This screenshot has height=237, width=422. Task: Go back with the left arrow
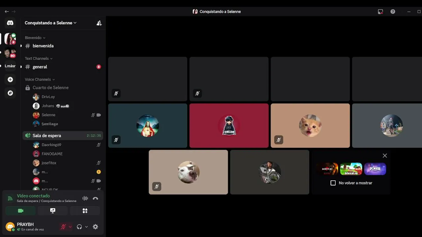tap(7, 12)
